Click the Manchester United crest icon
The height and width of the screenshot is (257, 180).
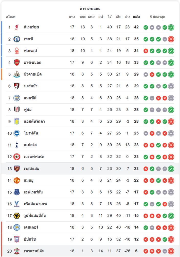tap(17, 180)
